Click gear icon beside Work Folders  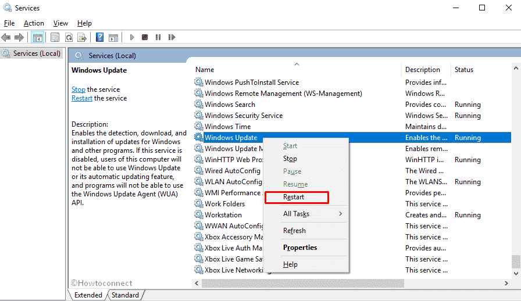pos(199,203)
